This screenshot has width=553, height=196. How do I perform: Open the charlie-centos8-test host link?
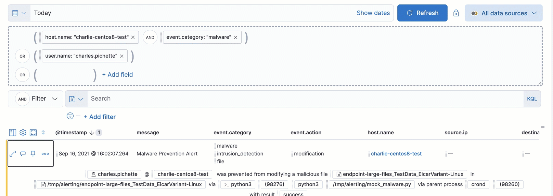point(396,154)
